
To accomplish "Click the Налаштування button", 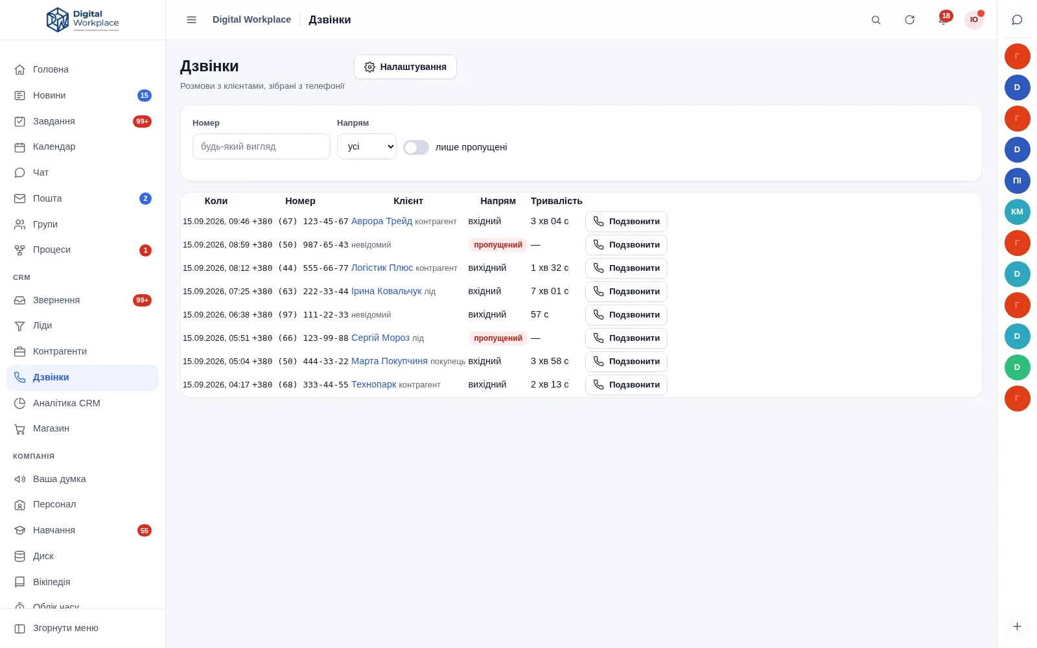I will tap(405, 67).
